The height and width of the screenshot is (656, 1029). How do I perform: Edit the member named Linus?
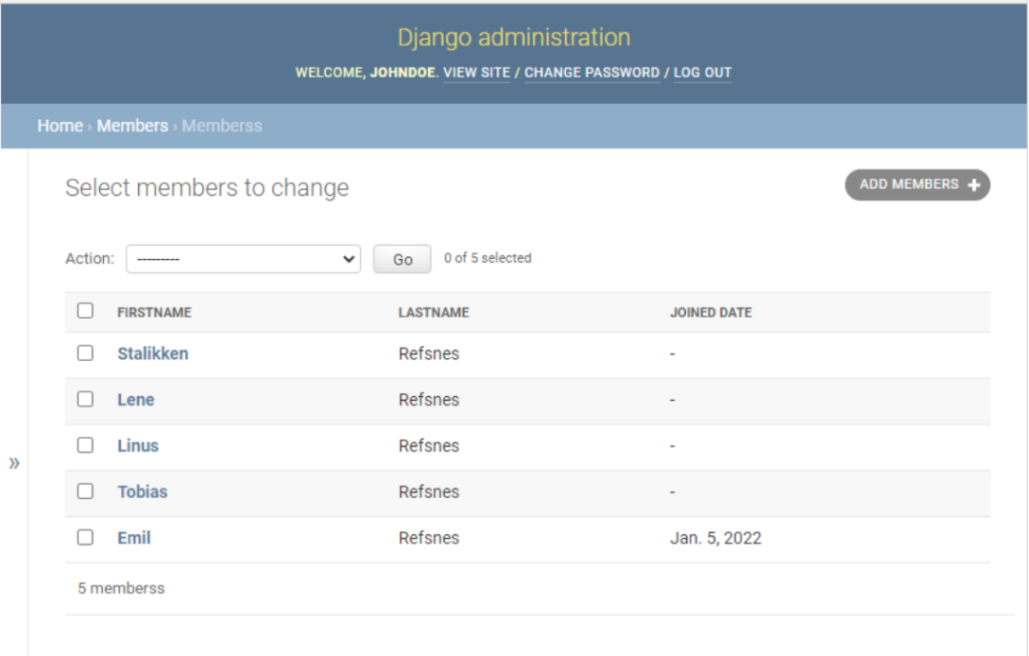point(138,446)
